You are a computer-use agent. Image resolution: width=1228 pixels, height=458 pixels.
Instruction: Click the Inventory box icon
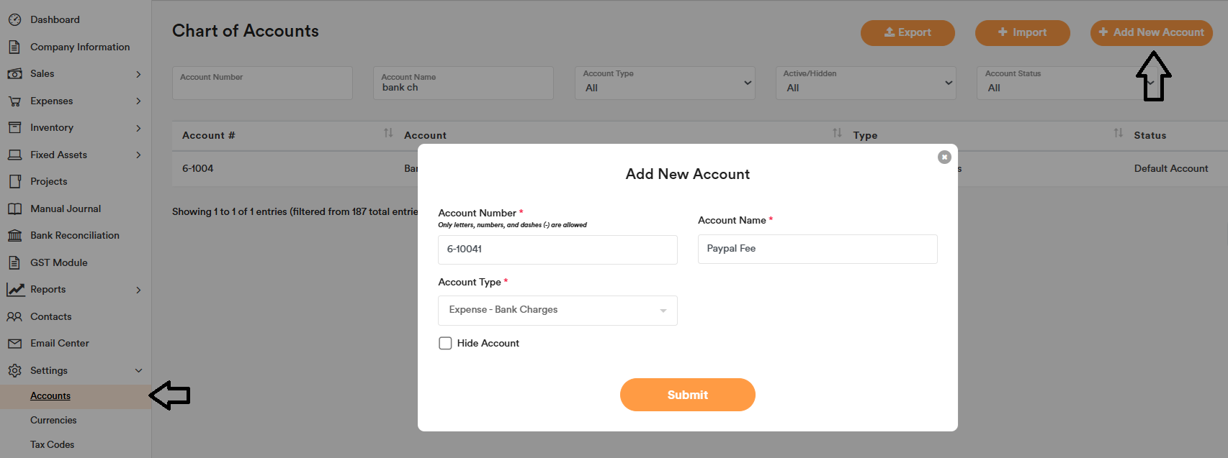point(14,128)
